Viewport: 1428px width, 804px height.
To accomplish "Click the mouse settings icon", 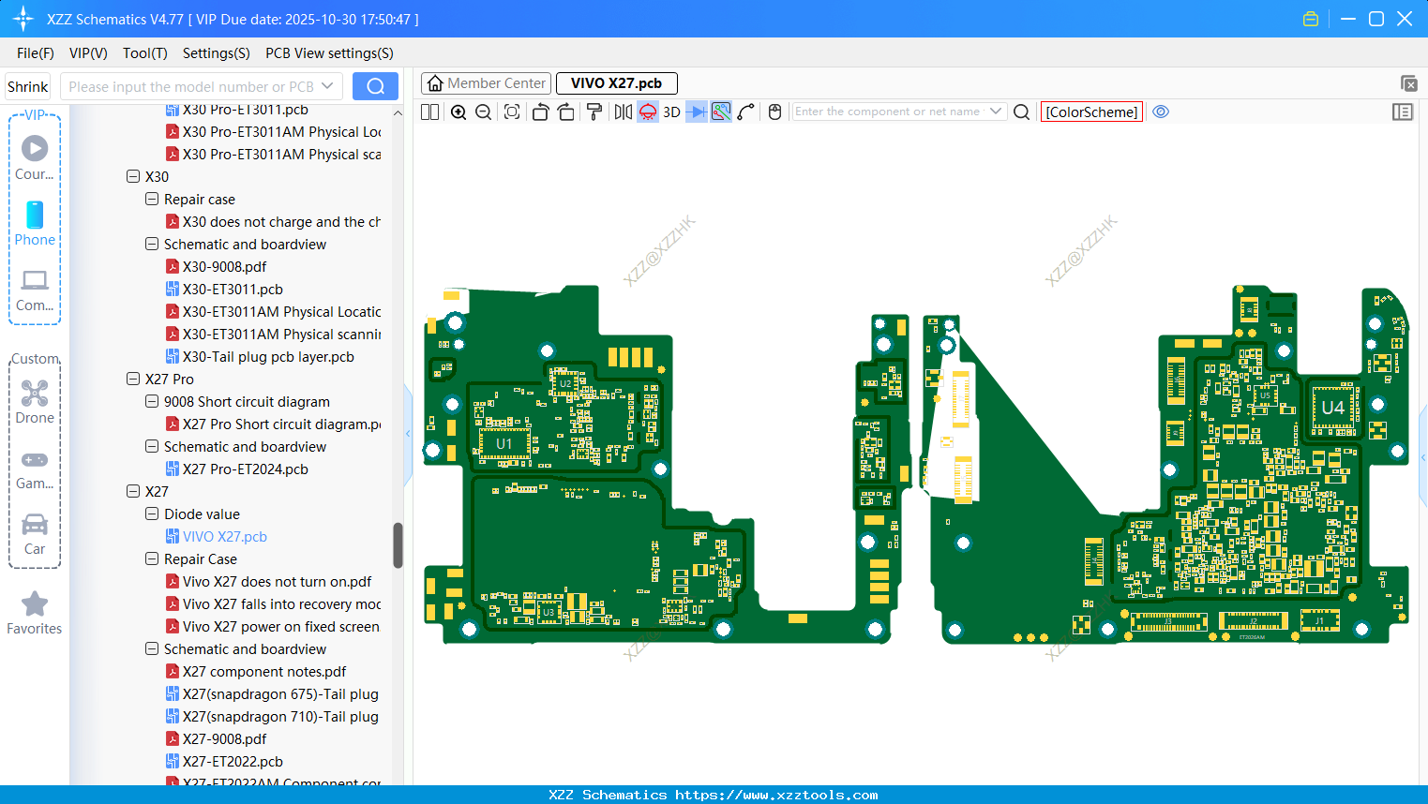I will point(774,112).
